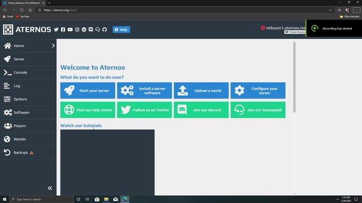Click Start your server tile
Image resolution: width=362 pixels, height=203 pixels.
pos(88,90)
